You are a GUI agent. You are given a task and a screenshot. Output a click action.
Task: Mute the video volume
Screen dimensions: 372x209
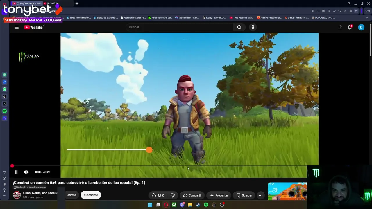[x=26, y=172]
